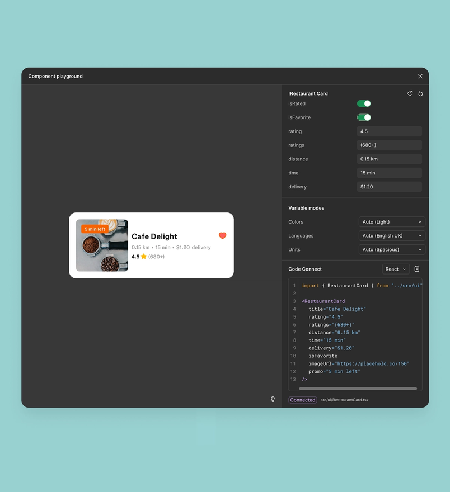Click the heart favorite icon on Cafe Delight card
Screen dimensions: 450x492
pyautogui.click(x=222, y=235)
